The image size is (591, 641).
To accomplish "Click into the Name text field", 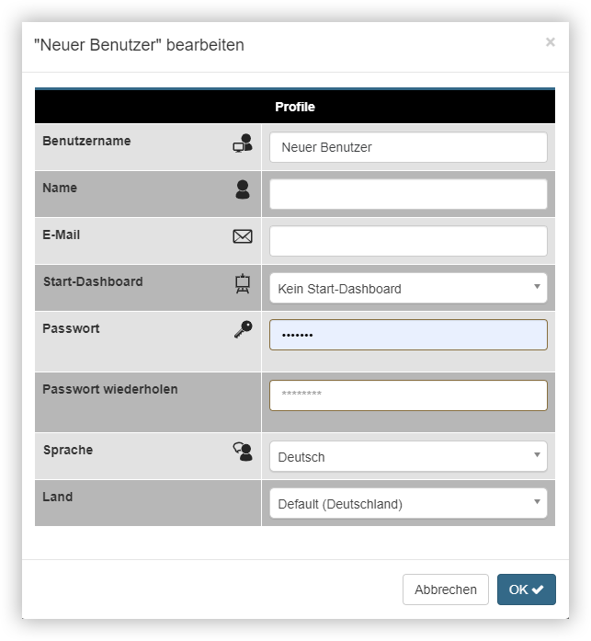I will click(x=408, y=194).
